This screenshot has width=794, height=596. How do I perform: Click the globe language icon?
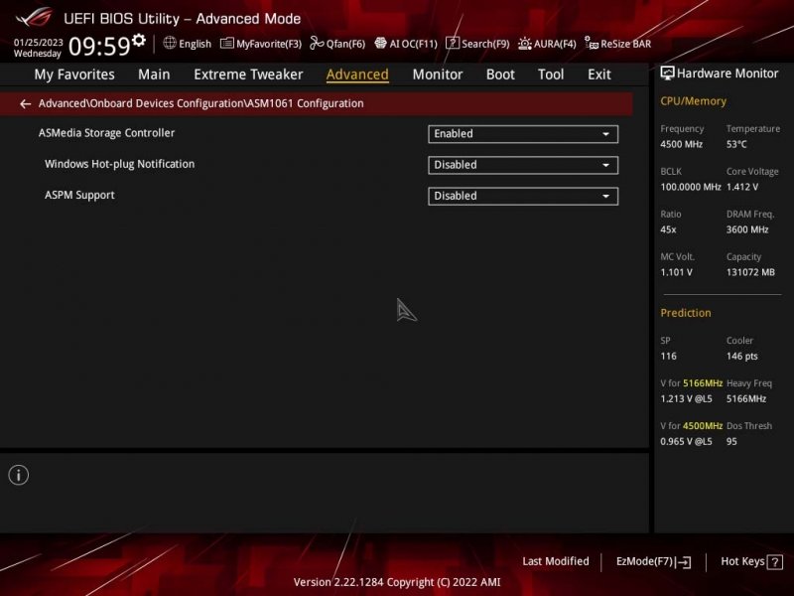[x=170, y=43]
